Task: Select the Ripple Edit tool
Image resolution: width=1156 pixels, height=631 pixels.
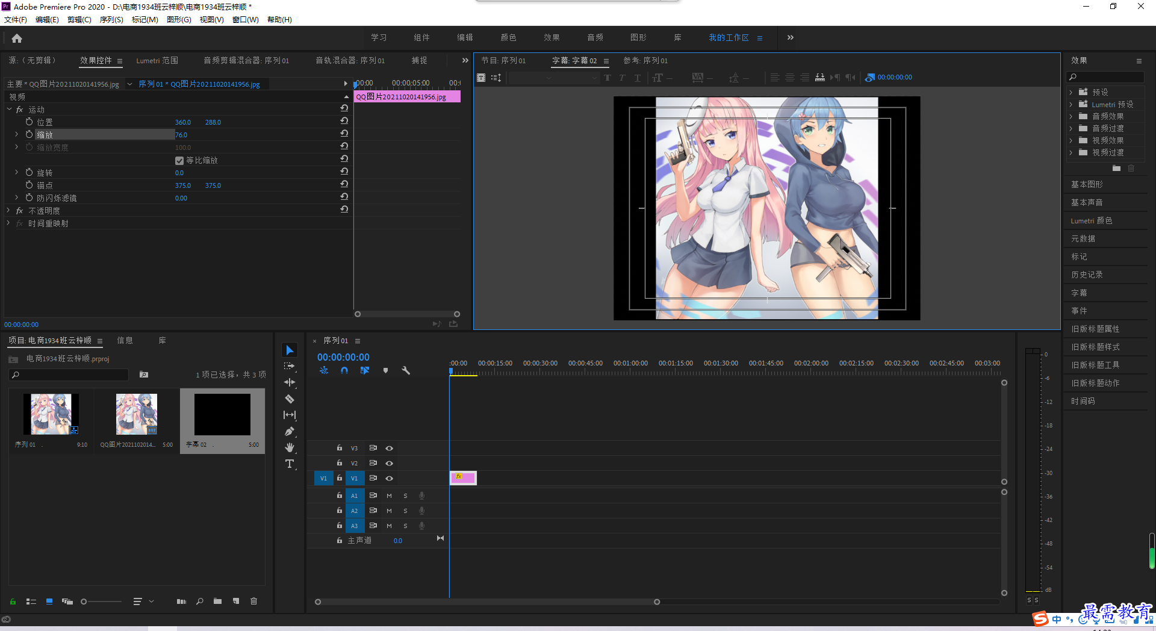Action: [290, 382]
